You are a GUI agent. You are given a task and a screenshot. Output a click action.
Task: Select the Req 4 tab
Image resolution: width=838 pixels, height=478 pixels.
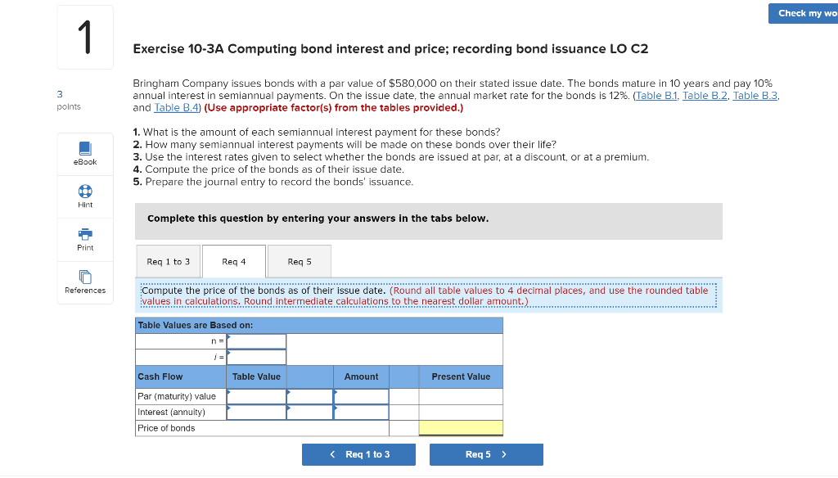[x=233, y=261]
